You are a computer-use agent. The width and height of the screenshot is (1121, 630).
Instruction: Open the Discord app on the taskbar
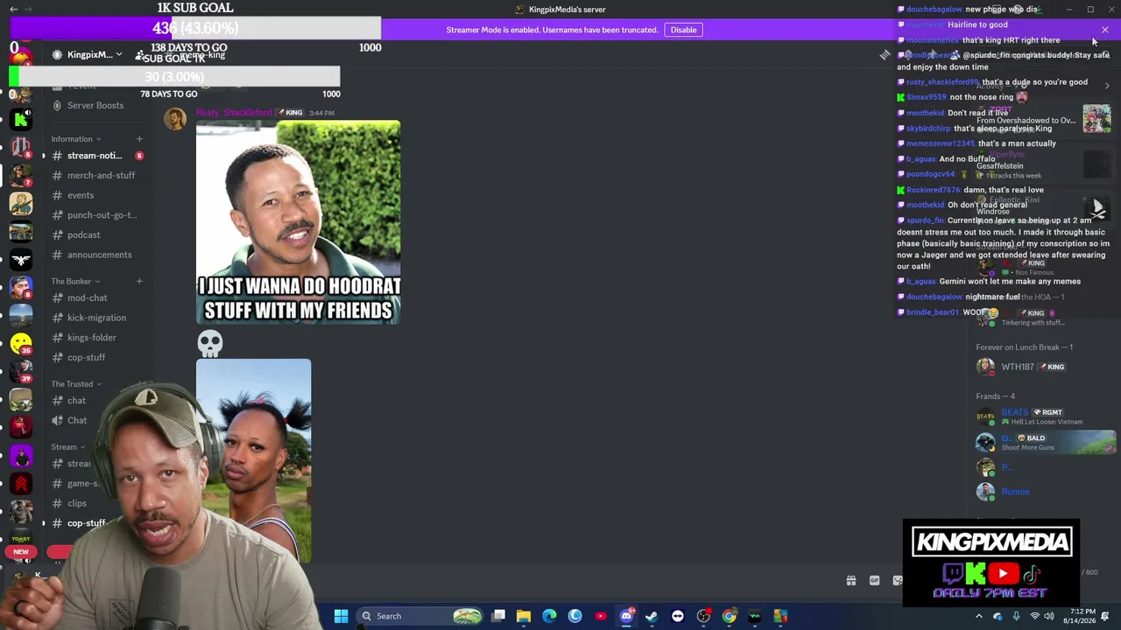626,616
